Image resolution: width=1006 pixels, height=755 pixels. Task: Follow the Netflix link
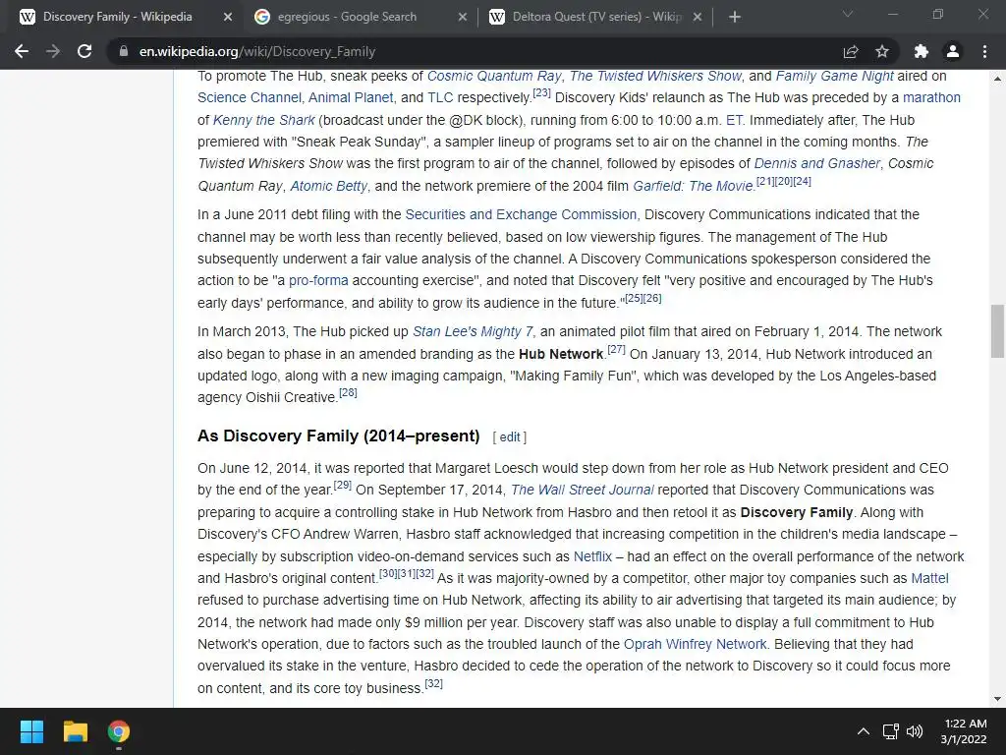(592, 556)
